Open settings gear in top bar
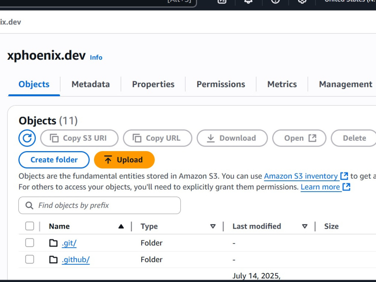The width and height of the screenshot is (376, 282). click(x=302, y=2)
